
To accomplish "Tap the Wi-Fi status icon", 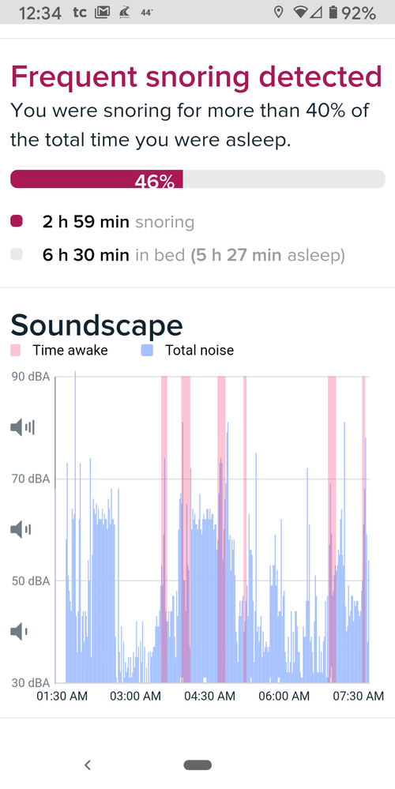I will click(300, 13).
